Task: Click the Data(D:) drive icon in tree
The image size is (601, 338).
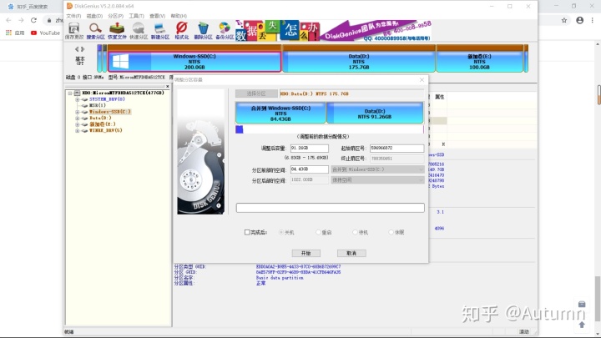Action: 84,118
